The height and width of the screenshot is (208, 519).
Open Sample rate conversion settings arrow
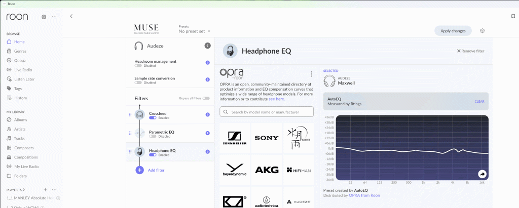point(207,79)
